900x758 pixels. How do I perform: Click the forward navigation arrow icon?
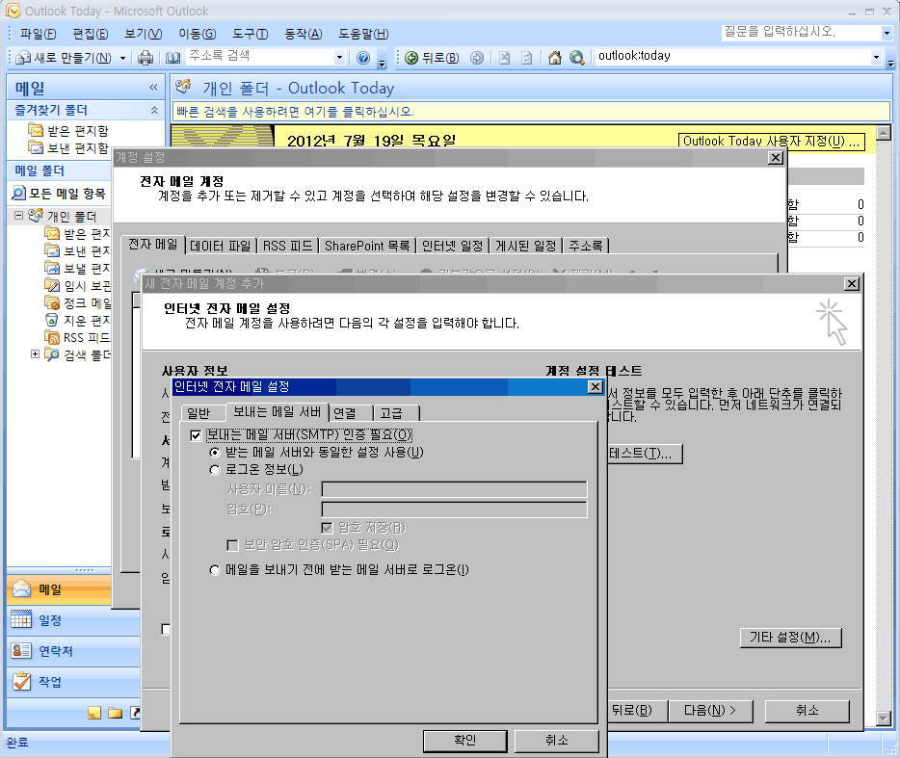[477, 58]
